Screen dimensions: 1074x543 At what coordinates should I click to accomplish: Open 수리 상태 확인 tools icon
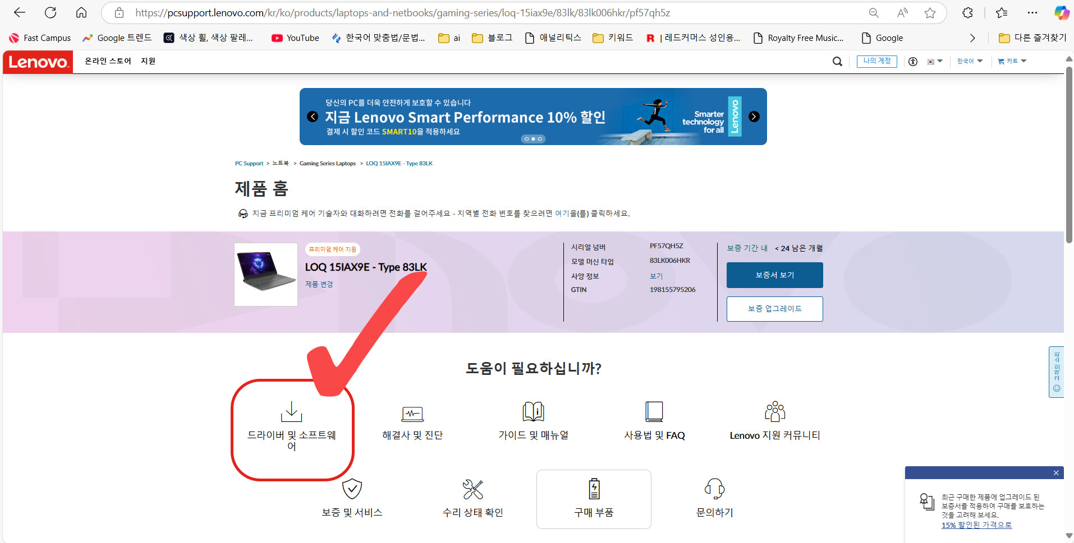[473, 489]
